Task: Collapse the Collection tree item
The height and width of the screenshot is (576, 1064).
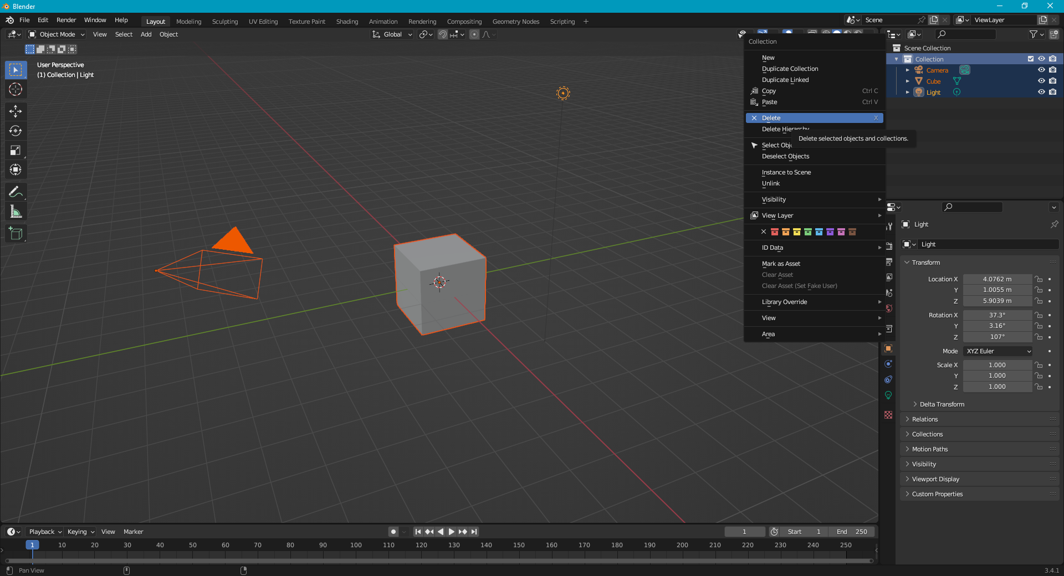Action: click(x=897, y=59)
